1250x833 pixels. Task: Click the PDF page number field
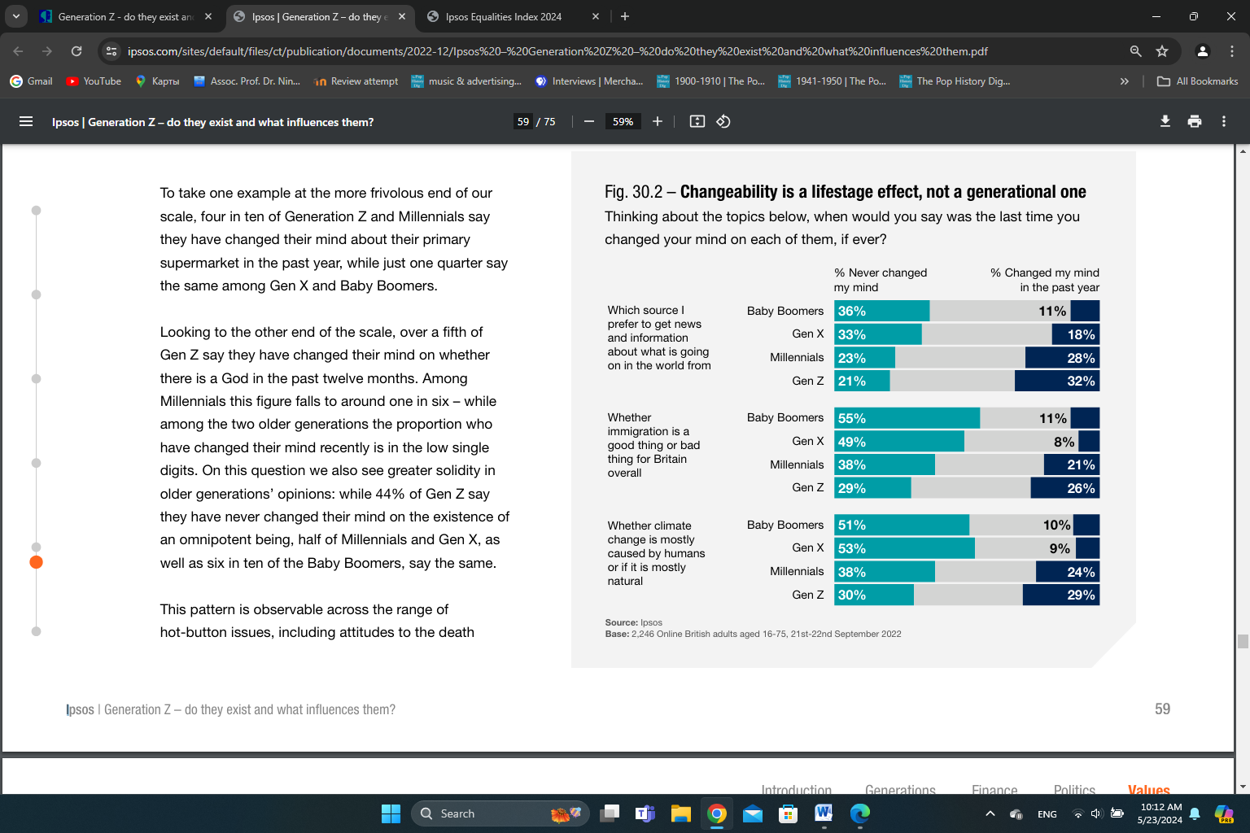pos(523,122)
